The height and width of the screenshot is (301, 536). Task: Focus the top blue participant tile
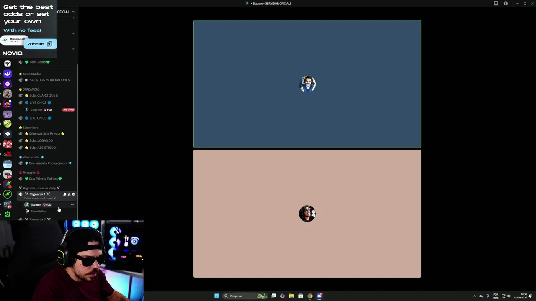[x=307, y=84]
